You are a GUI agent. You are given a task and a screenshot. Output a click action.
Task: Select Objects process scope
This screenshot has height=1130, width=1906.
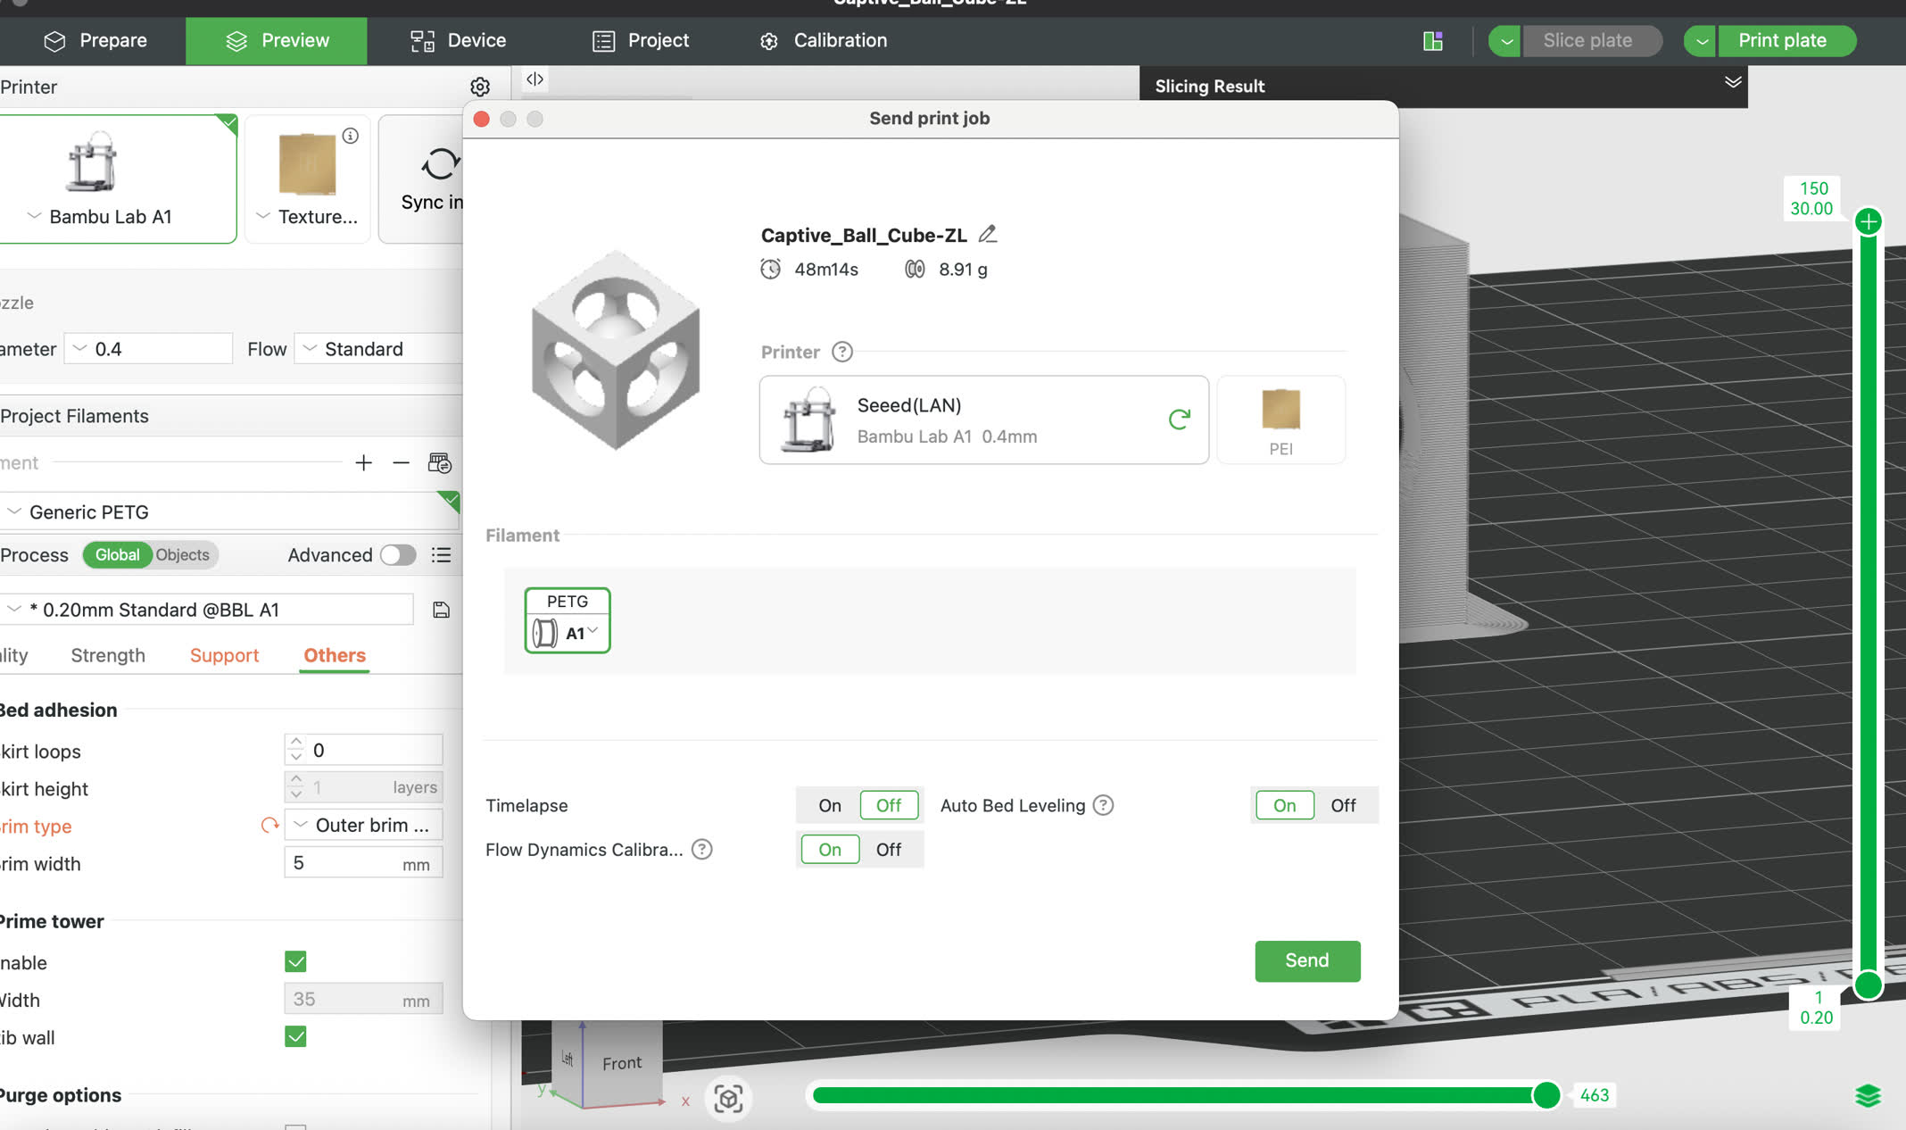[183, 555]
